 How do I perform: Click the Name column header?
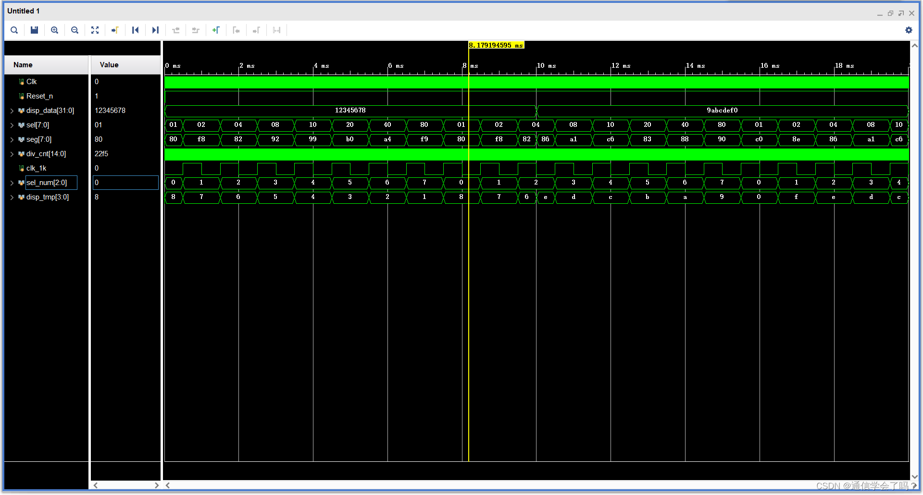pos(46,65)
